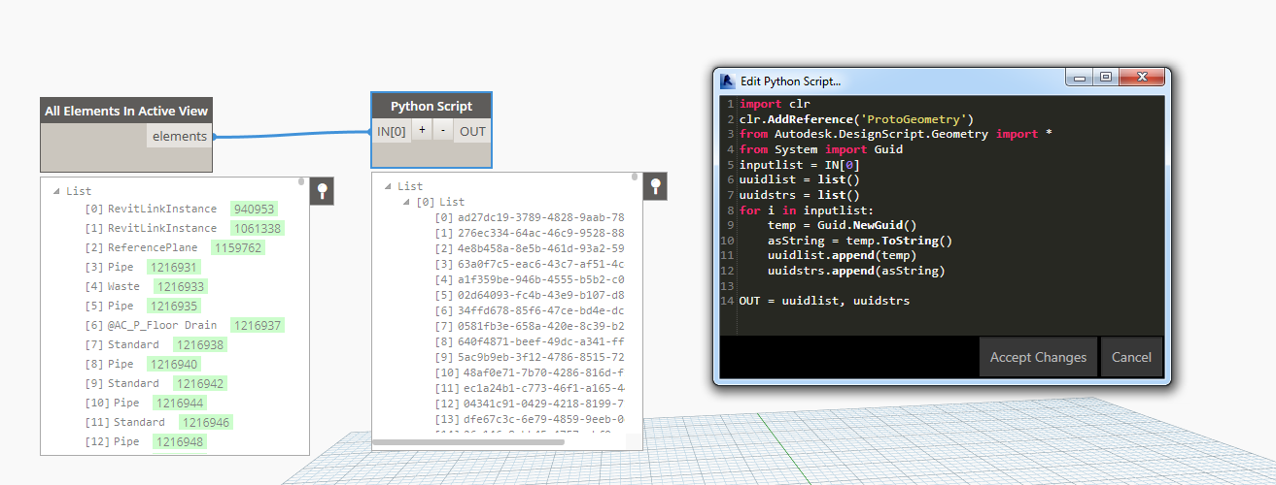Select GUID row starting 4e8b458a
This screenshot has height=485, width=1276.
click(530, 248)
